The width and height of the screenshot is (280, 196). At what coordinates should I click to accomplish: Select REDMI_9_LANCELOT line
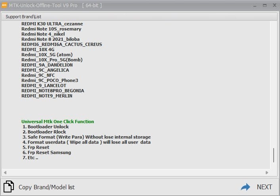(44, 86)
